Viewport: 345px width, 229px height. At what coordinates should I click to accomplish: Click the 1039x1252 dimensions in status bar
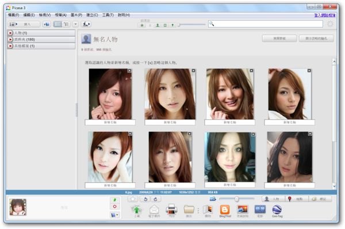[x=186, y=192]
